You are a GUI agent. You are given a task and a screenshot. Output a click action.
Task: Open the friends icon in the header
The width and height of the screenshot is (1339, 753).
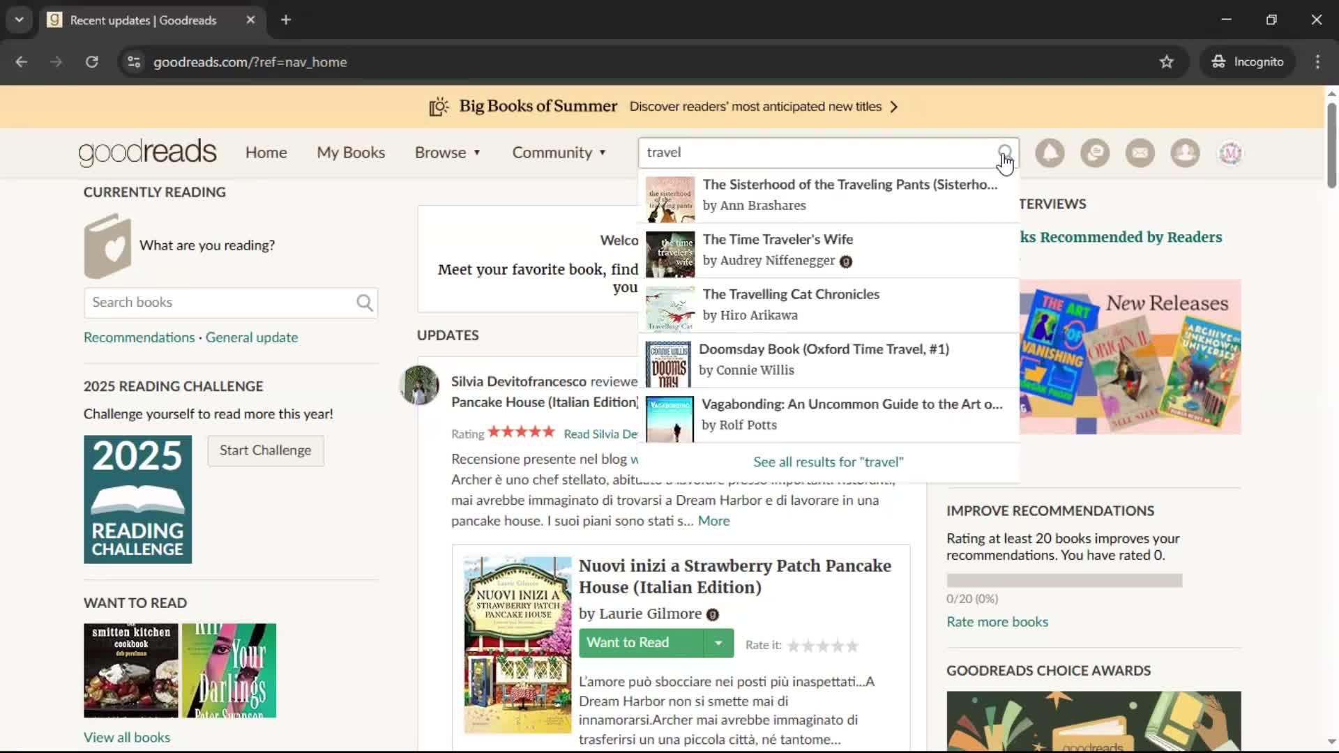pos(1185,153)
